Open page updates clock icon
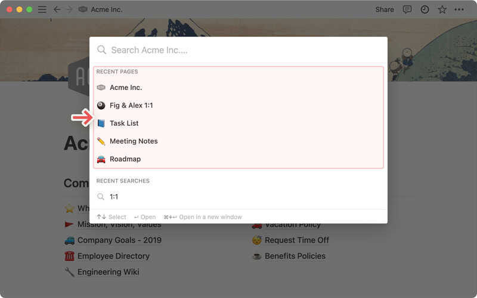The width and height of the screenshot is (477, 298). pyautogui.click(x=425, y=10)
